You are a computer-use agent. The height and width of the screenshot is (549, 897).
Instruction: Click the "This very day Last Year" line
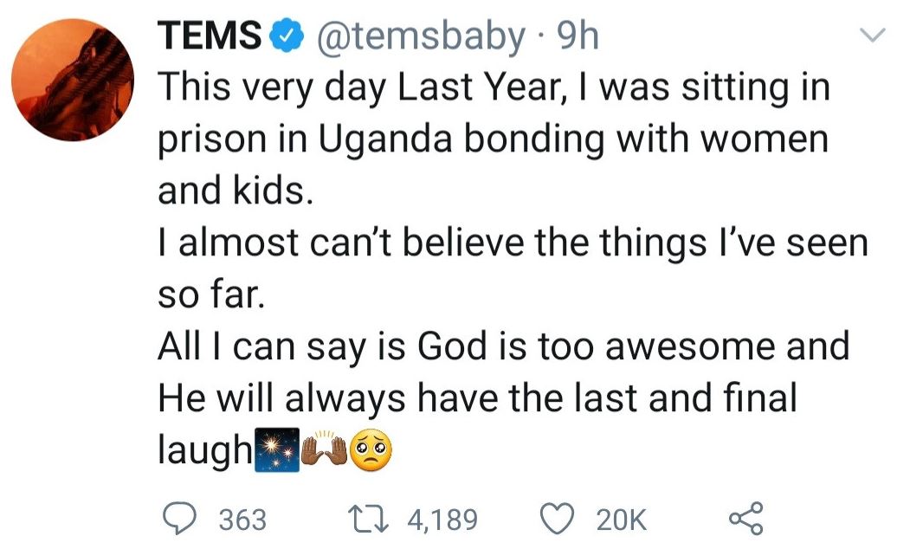click(494, 89)
